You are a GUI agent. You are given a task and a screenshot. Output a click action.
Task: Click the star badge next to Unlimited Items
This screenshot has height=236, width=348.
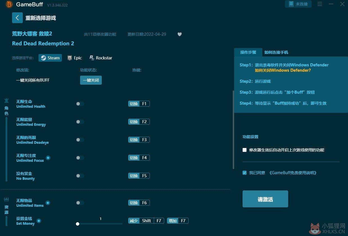48,203
